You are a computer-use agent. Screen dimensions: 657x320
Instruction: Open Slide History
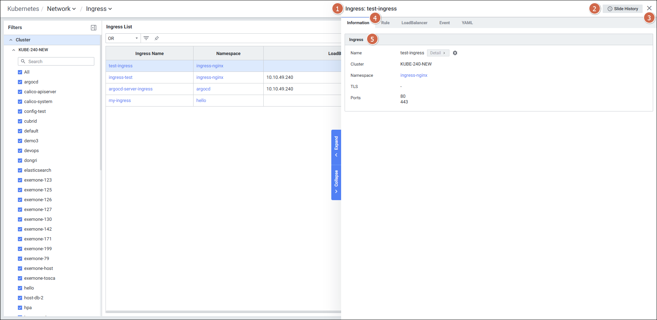click(x=623, y=9)
